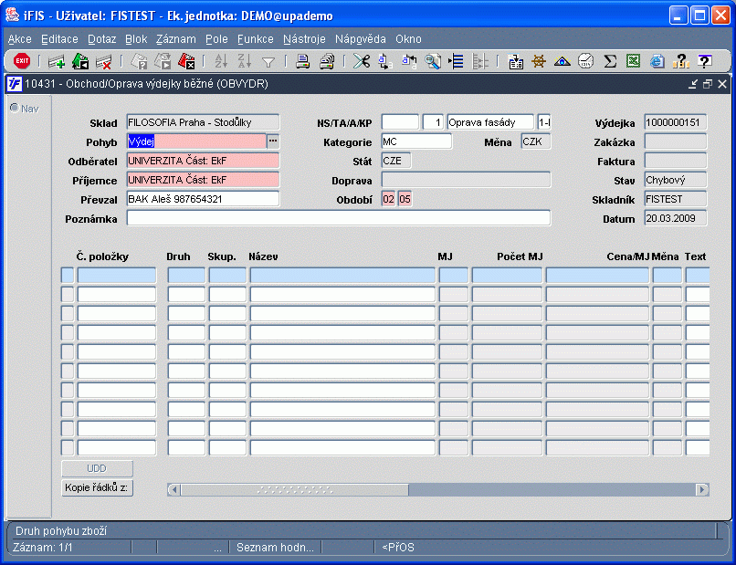Click the Výdejka number field 1000000151

[x=676, y=122]
